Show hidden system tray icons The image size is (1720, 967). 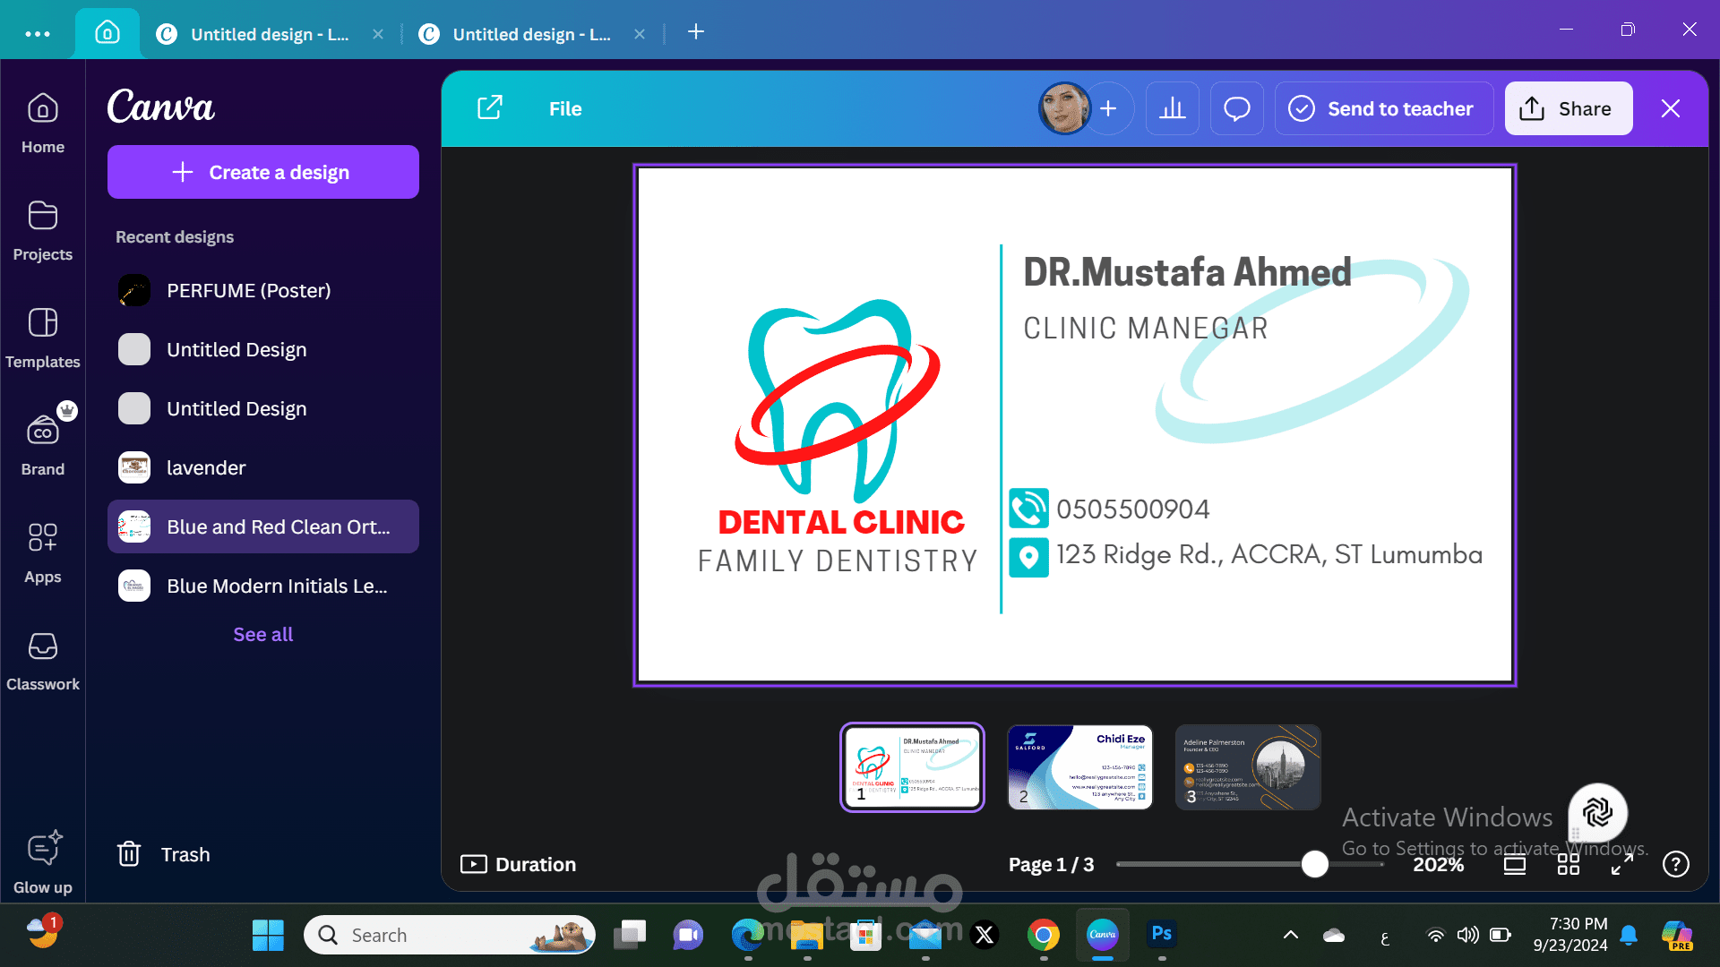1290,935
